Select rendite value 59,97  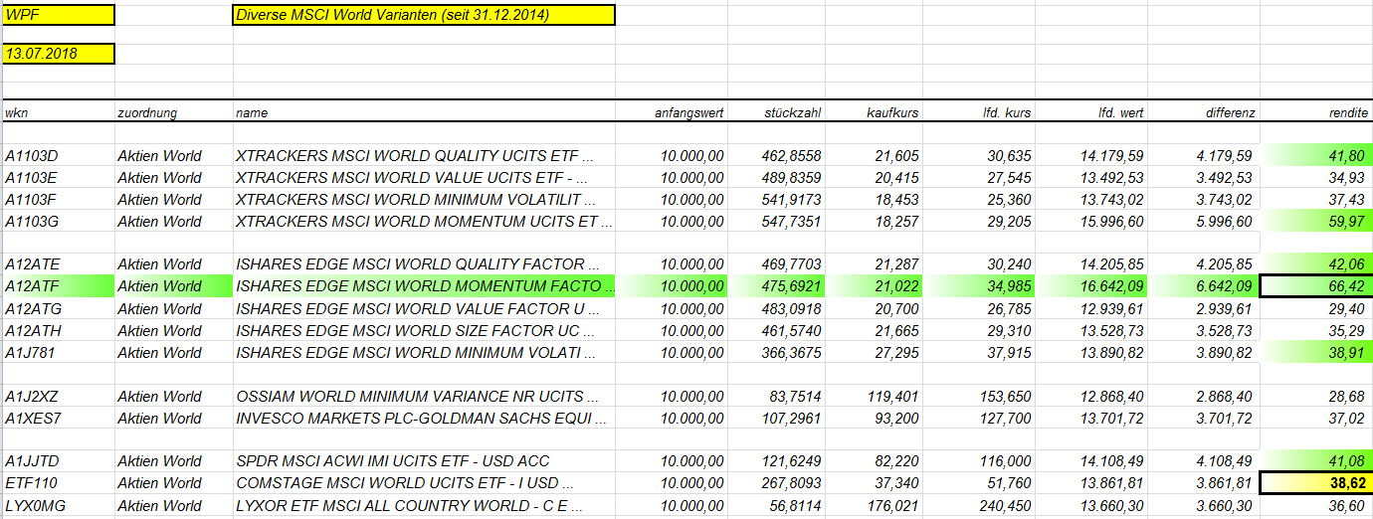tap(1317, 222)
